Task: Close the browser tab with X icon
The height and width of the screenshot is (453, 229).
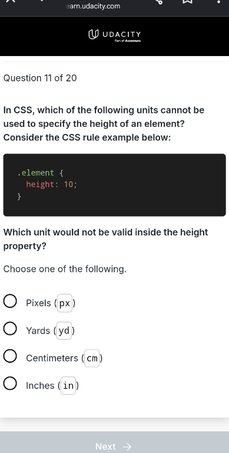Action: pos(10,1)
